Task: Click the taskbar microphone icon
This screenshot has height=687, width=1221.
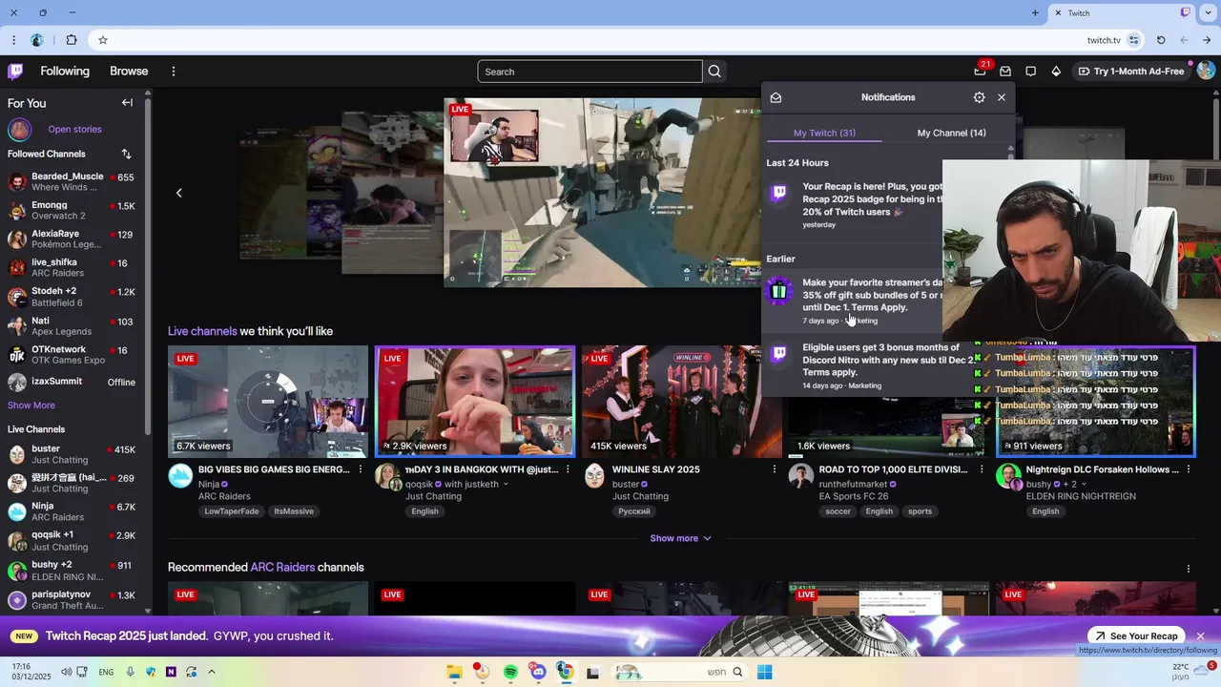Action: tap(131, 672)
